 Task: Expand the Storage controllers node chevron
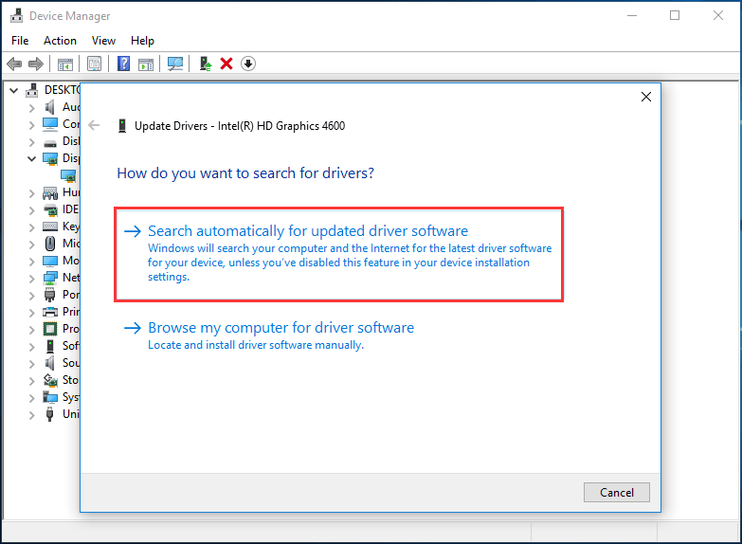click(31, 381)
